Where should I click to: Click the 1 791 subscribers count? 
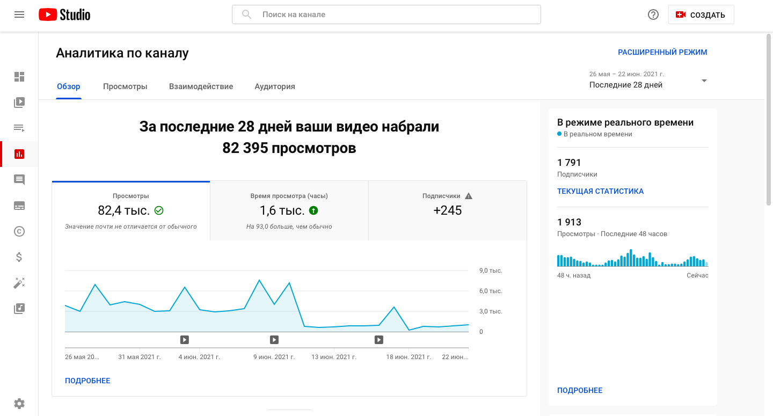(x=569, y=163)
